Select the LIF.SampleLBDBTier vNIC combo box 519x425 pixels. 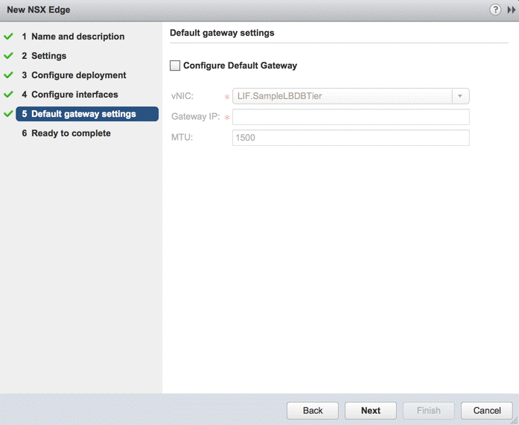click(x=342, y=96)
